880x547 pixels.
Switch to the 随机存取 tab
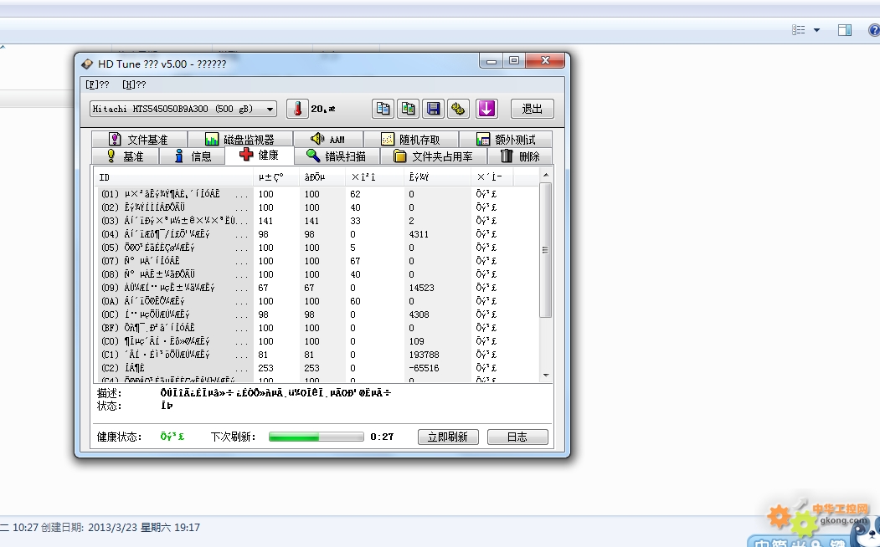411,139
